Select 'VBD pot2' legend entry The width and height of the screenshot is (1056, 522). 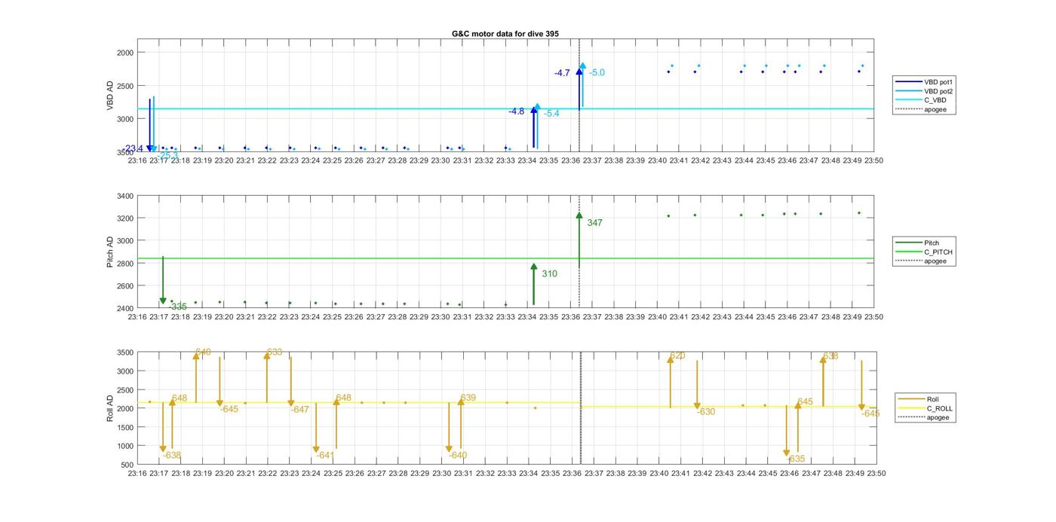coord(938,91)
